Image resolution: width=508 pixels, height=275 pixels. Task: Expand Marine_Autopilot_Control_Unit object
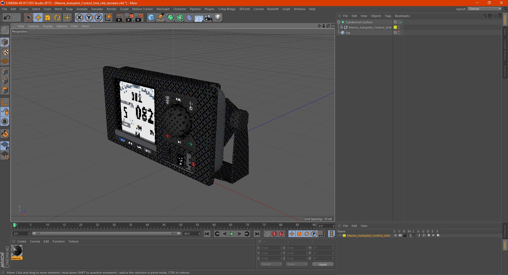342,27
